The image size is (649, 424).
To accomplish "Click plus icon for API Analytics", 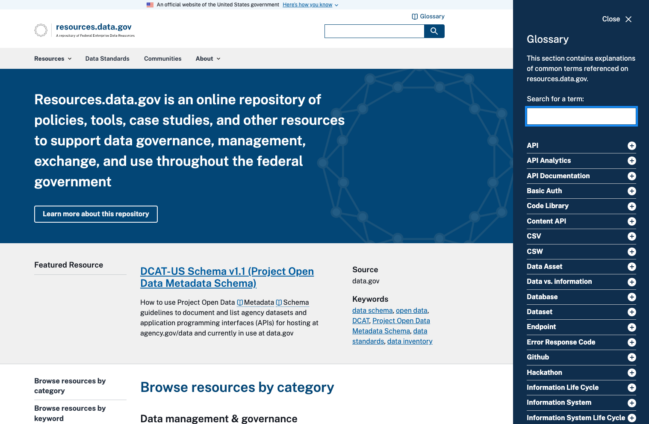I will (632, 161).
